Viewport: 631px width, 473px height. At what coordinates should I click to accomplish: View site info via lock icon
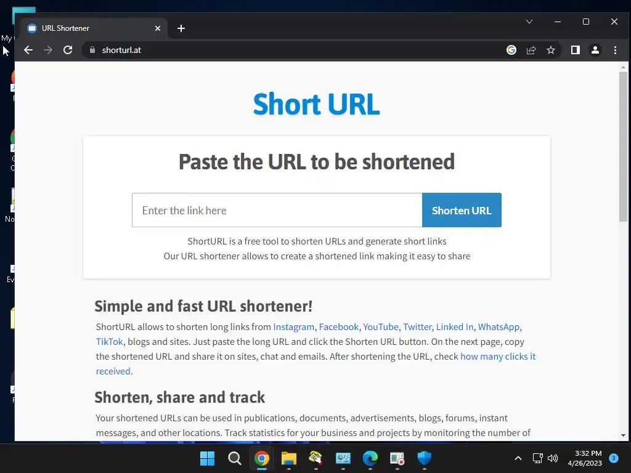pos(92,50)
